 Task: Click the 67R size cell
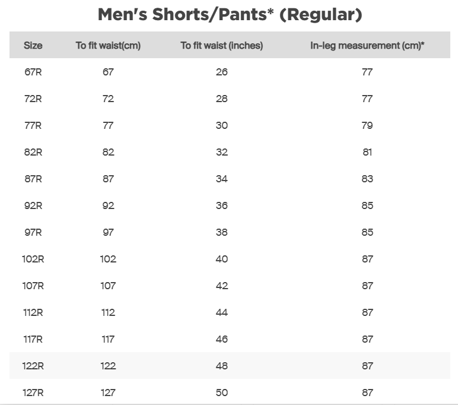[x=33, y=72]
